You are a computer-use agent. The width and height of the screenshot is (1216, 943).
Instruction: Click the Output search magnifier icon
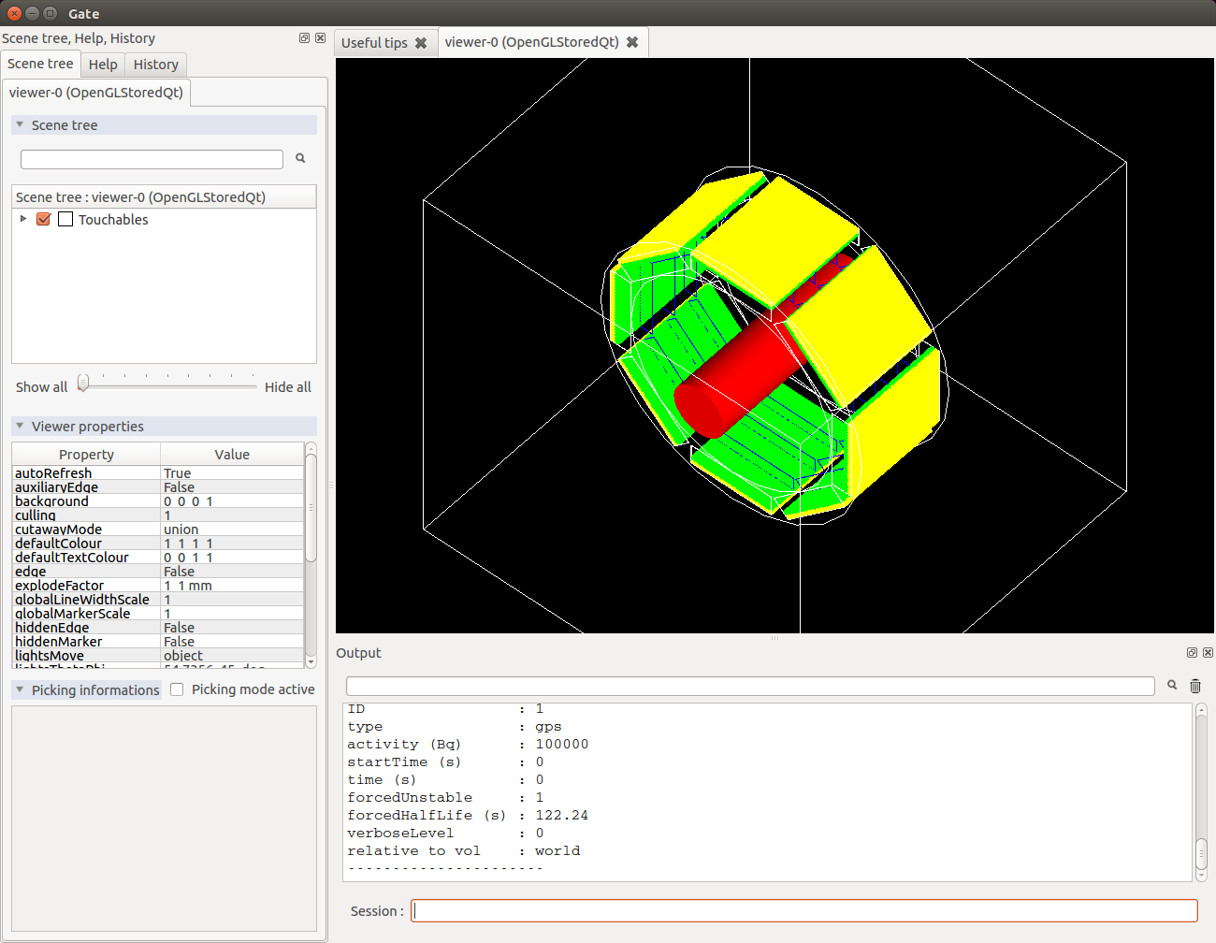(1172, 686)
